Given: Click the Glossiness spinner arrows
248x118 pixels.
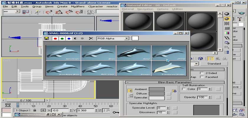Looking at the screenshot, I should [x=168, y=112].
